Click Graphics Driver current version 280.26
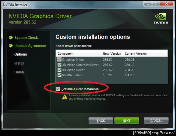176x136 pixels. pos(129,60)
